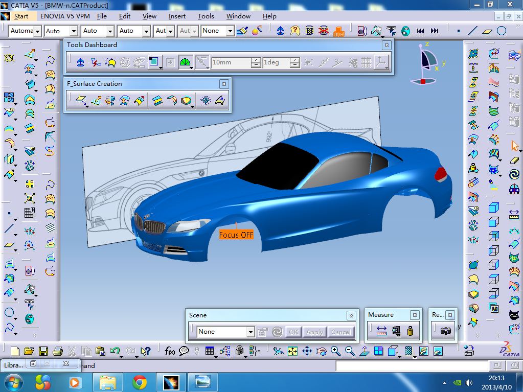Viewport: 523px width, 392px height.
Task: Activate Fly mode airplane icon
Action: [x=278, y=351]
